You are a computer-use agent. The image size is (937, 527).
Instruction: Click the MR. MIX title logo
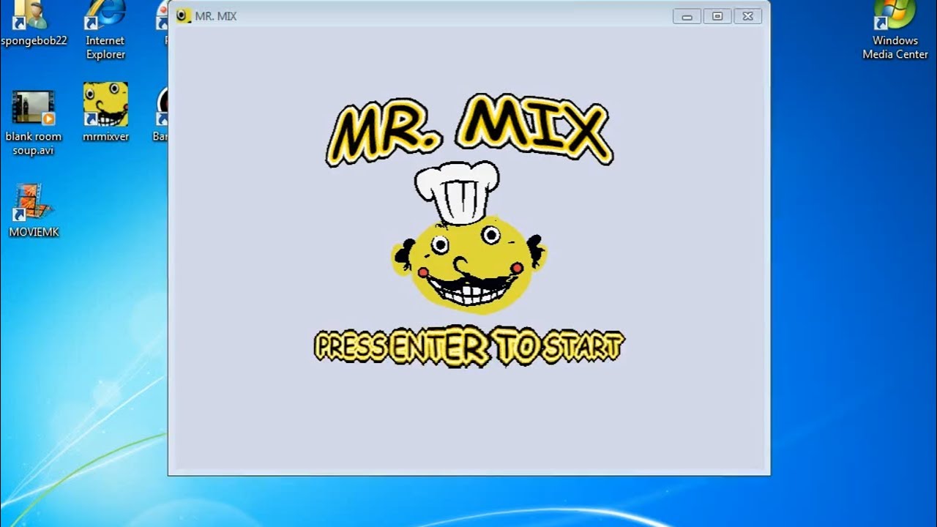pos(468,130)
